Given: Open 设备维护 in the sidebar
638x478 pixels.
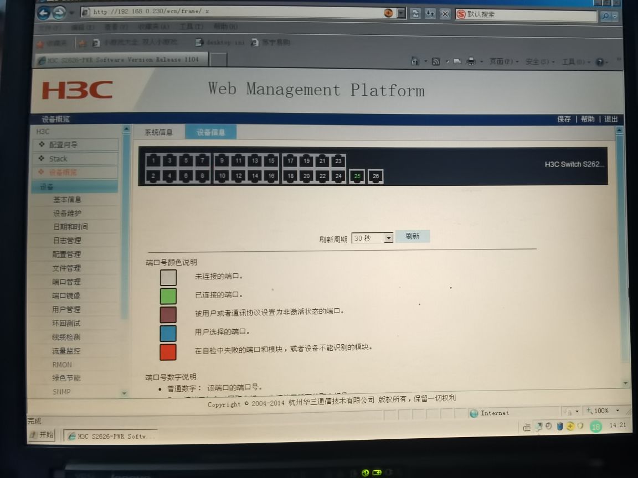Looking at the screenshot, I should (67, 213).
